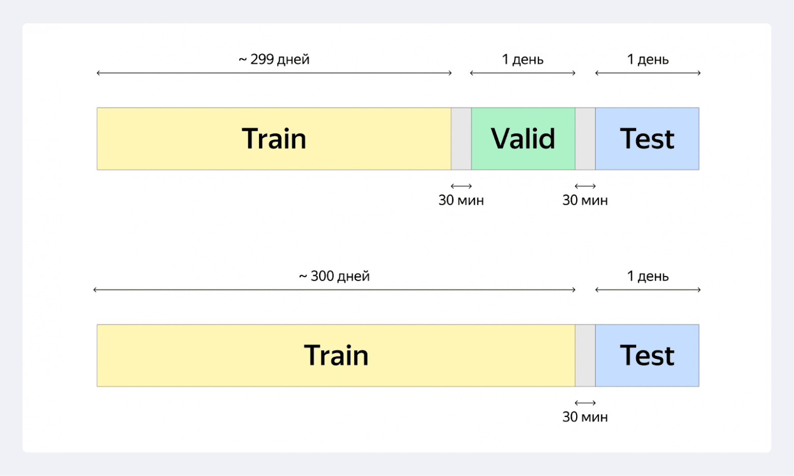
Task: Click the small double arrow under Train-Valid gap
Action: (461, 186)
